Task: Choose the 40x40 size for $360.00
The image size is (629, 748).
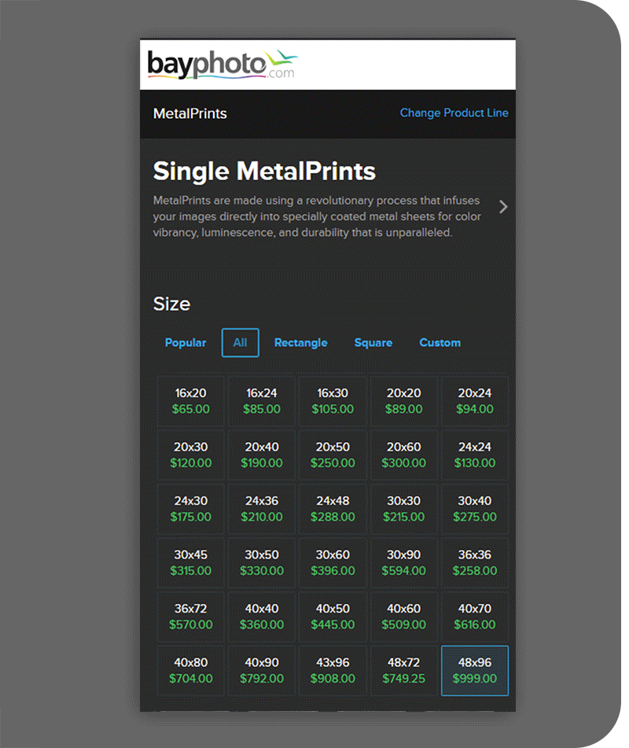Action: point(261,617)
